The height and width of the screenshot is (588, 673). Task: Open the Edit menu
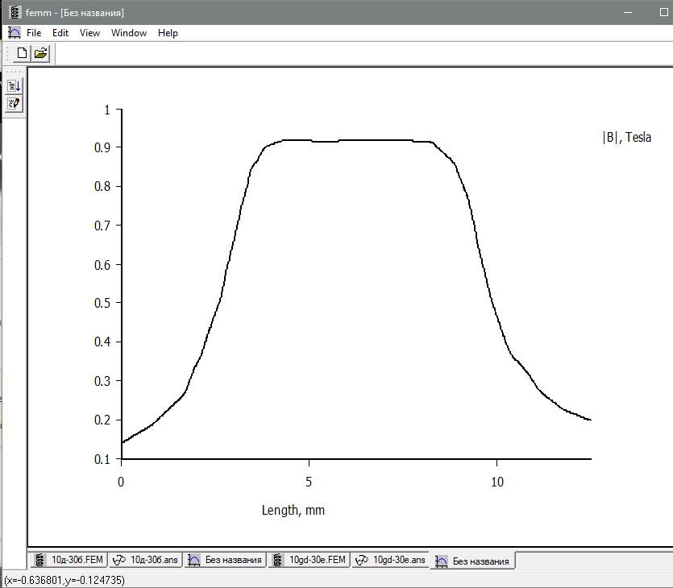[60, 33]
